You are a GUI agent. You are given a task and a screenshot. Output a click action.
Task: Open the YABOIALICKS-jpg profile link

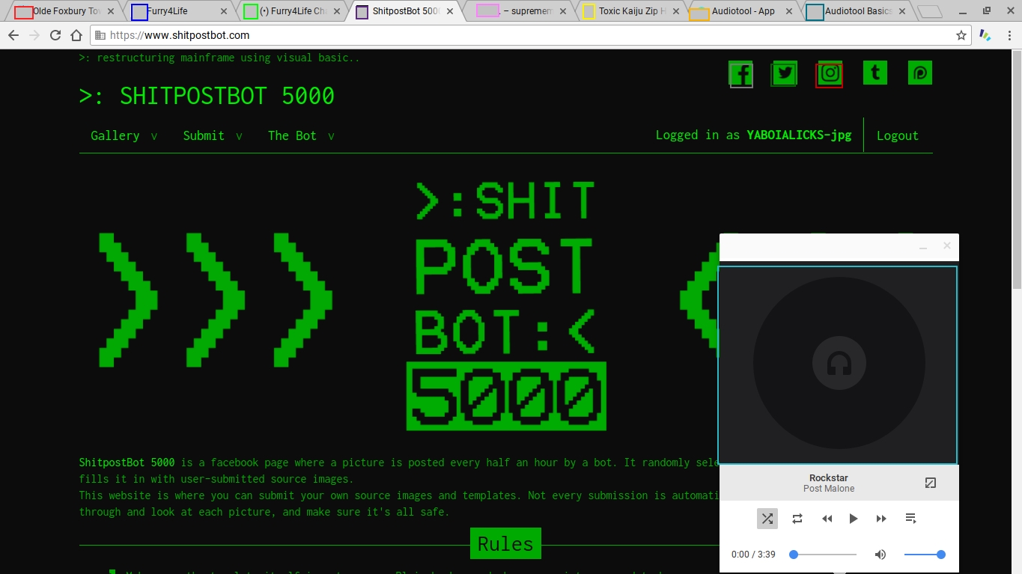[x=799, y=135]
